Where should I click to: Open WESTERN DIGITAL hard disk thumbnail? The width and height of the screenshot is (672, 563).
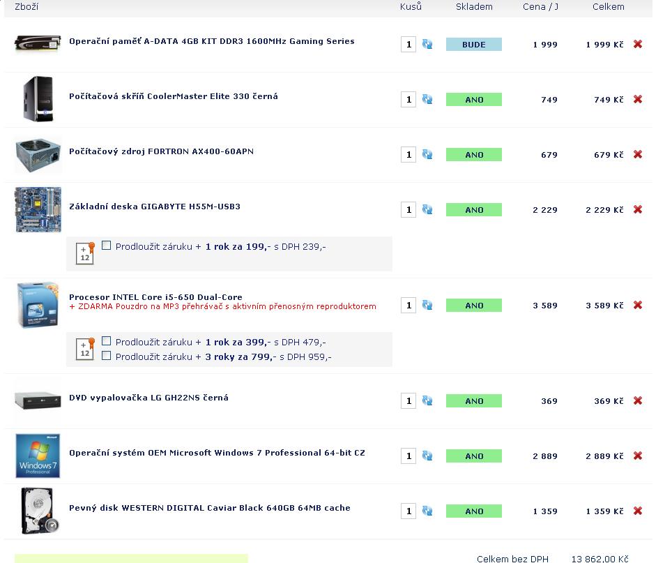40,511
